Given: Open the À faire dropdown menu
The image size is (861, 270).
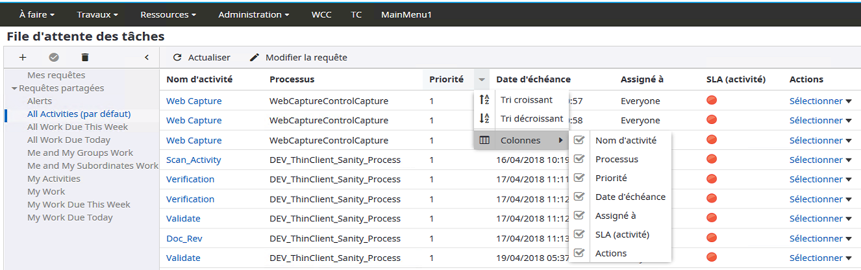Looking at the screenshot, I should coord(36,14).
